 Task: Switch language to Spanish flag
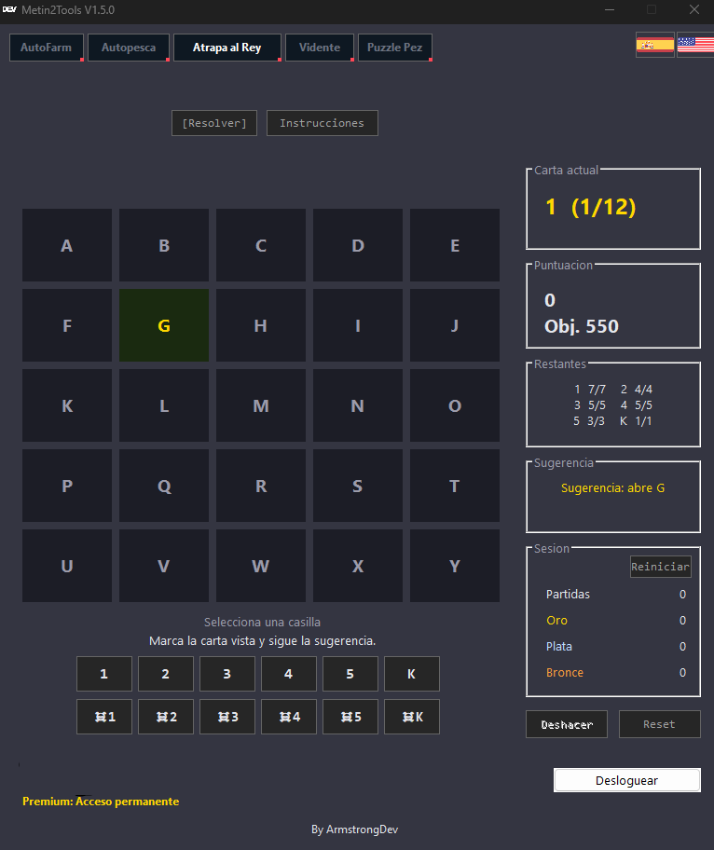[x=655, y=45]
